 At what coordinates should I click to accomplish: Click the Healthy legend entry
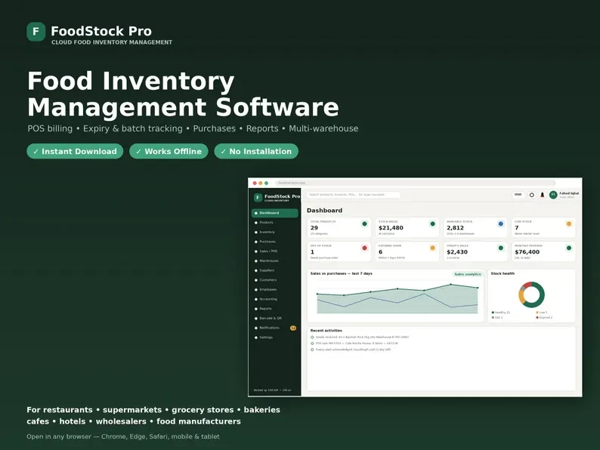501,313
